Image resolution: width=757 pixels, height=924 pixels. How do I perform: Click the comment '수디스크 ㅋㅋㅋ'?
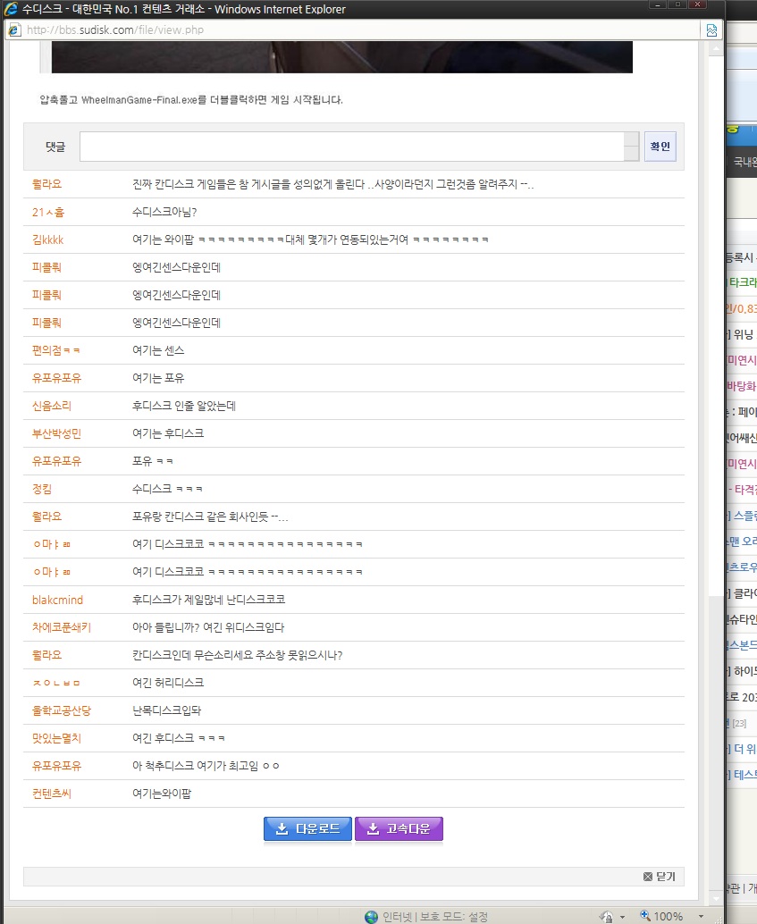(167, 489)
